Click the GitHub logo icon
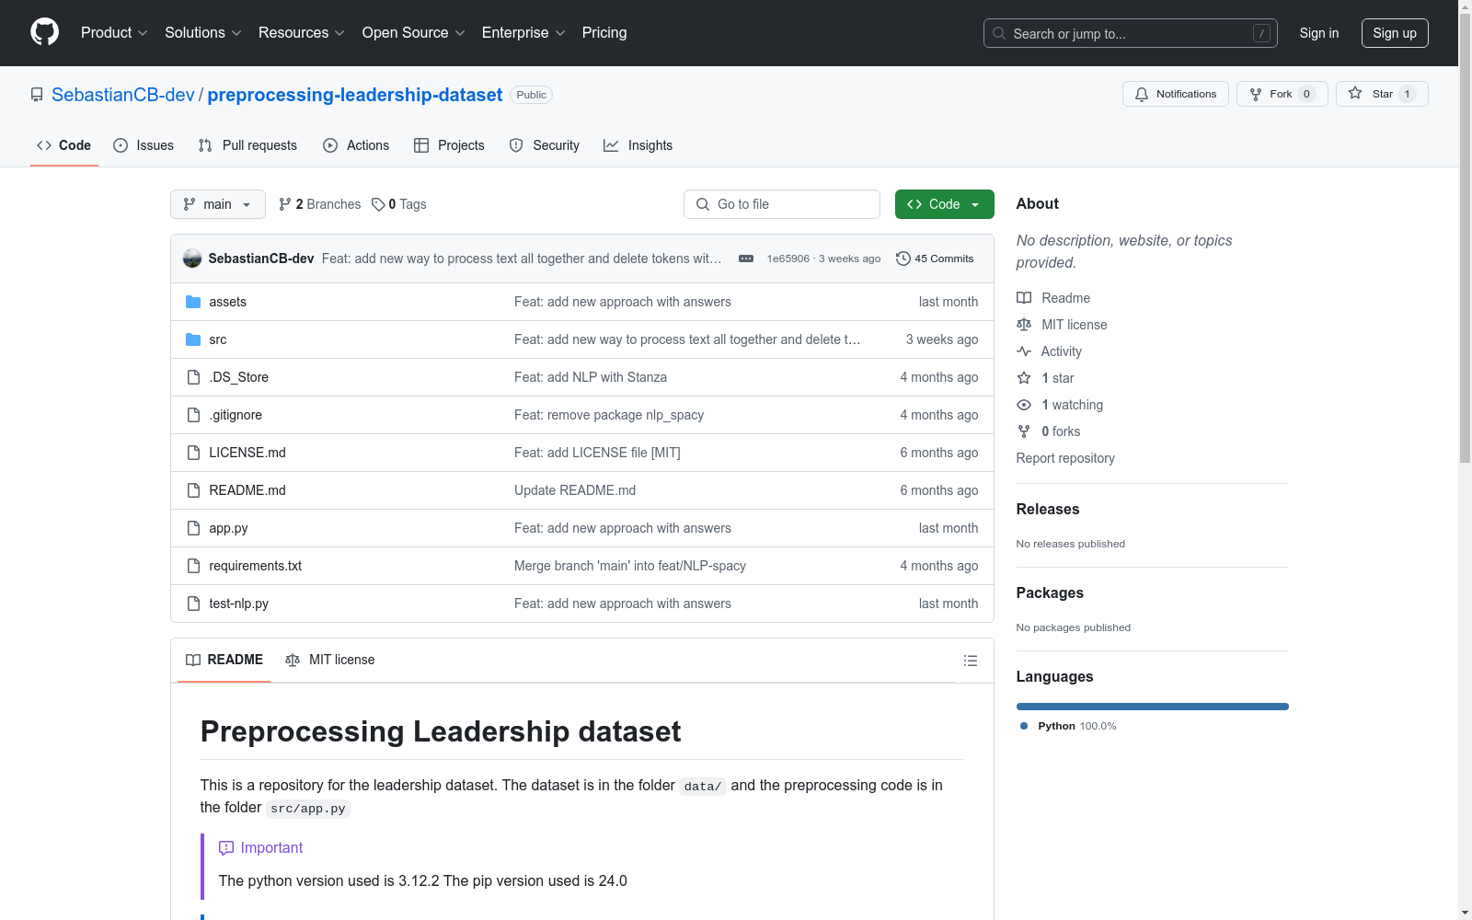This screenshot has height=920, width=1472. pos(44,32)
